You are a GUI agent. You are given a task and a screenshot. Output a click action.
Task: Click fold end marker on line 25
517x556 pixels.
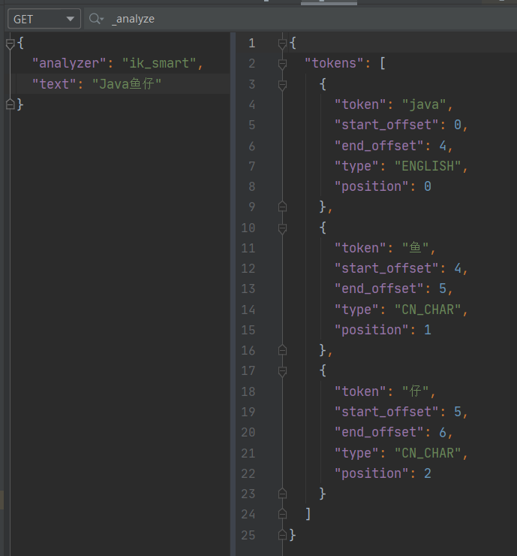pos(282,534)
